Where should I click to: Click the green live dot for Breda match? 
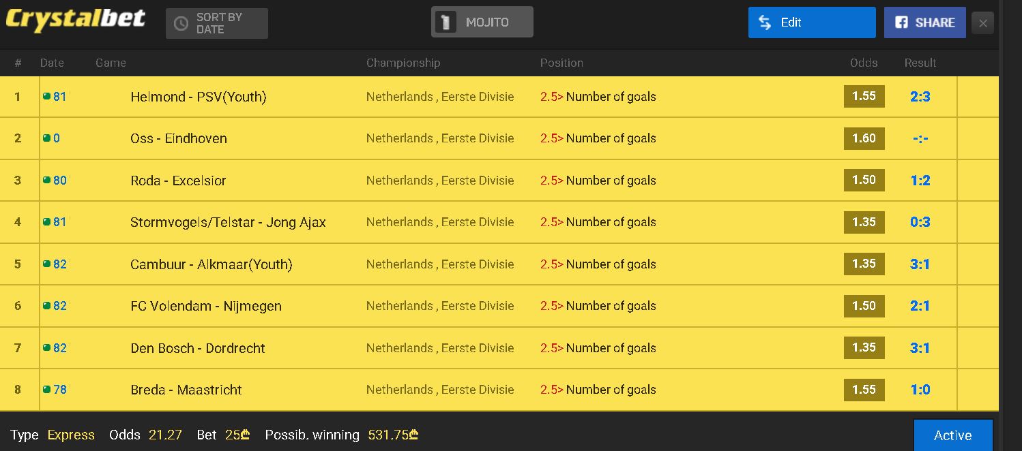pyautogui.click(x=46, y=389)
